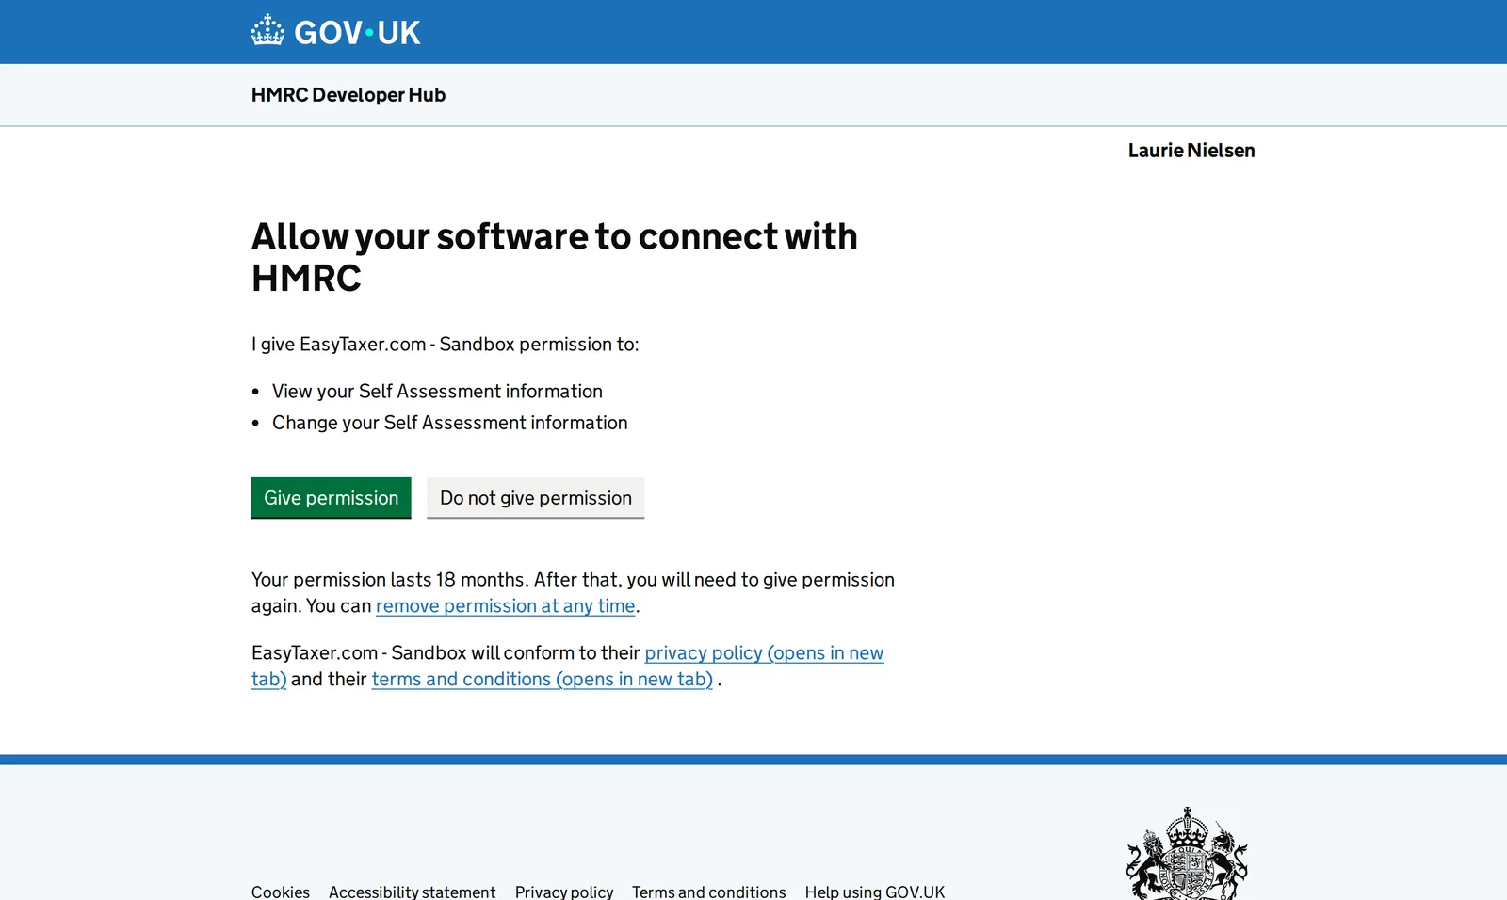The height and width of the screenshot is (900, 1507).
Task: Click the royal coat of arms crest
Action: pyautogui.click(x=1187, y=854)
